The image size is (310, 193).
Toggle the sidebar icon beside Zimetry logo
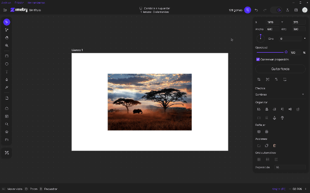pos(5,10)
